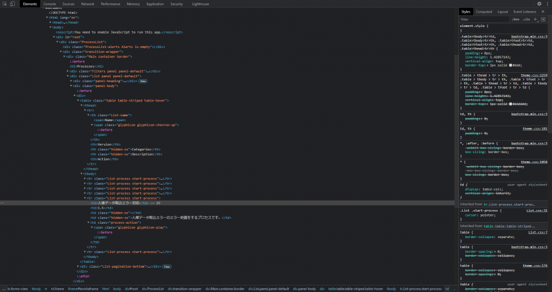
Task: Click the breadcrumb overflow ellipsis at bottom left
Action: (x=3, y=289)
